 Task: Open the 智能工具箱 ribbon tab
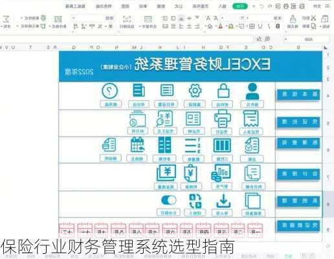(75, 6)
